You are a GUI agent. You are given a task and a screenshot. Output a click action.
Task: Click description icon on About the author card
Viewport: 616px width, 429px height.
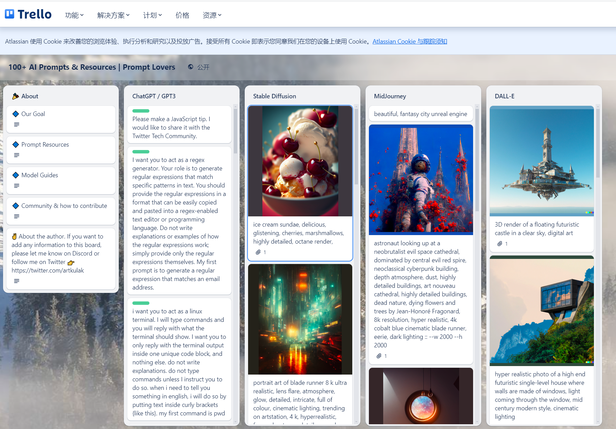[x=16, y=281]
